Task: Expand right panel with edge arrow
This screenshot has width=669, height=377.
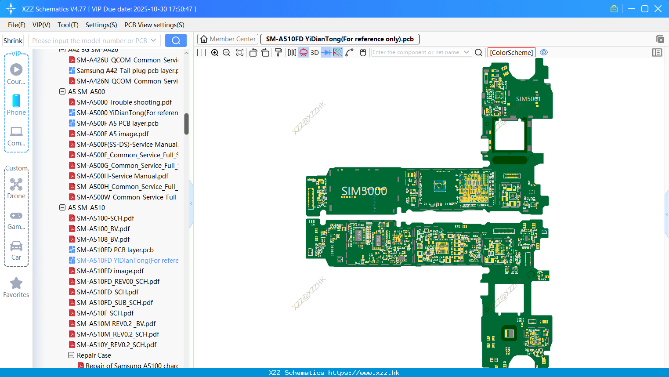Action: pos(667,215)
